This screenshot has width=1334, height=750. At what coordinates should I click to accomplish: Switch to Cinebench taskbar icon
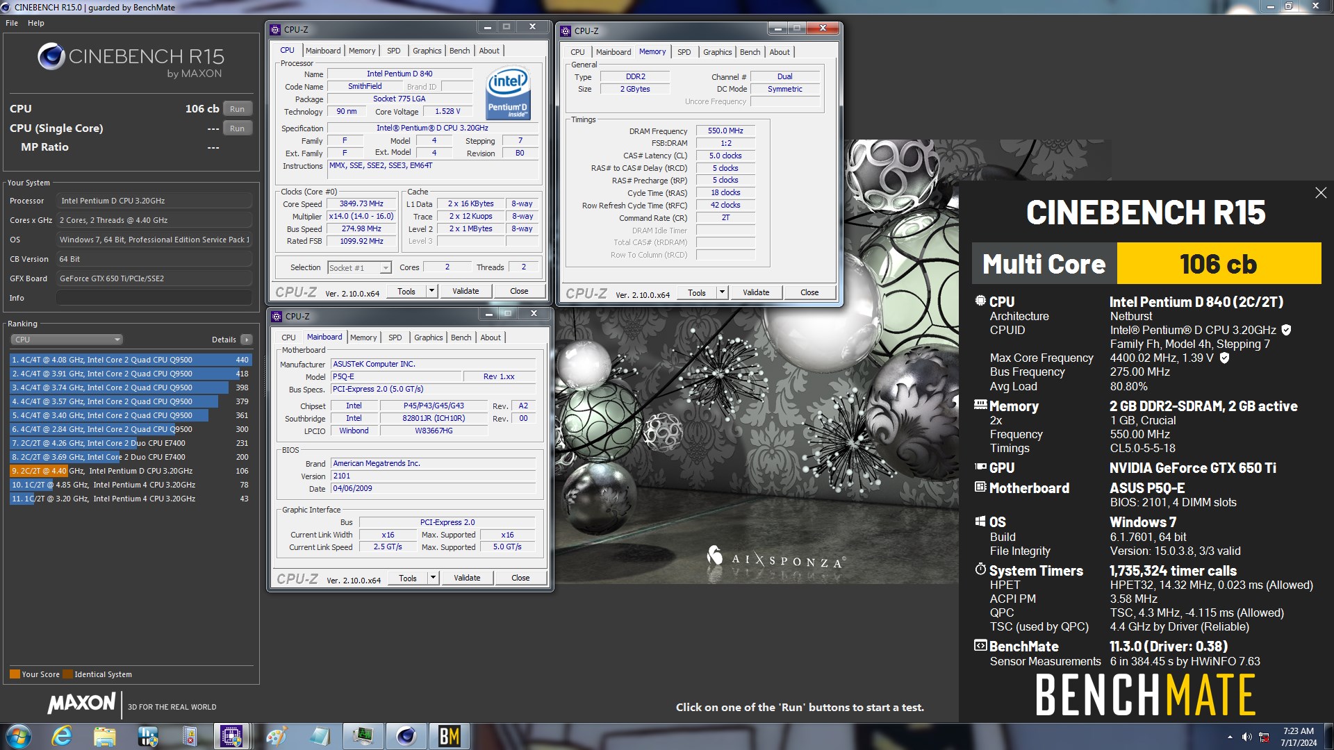[406, 736]
